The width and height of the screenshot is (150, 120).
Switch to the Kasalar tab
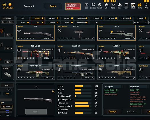click(96, 18)
